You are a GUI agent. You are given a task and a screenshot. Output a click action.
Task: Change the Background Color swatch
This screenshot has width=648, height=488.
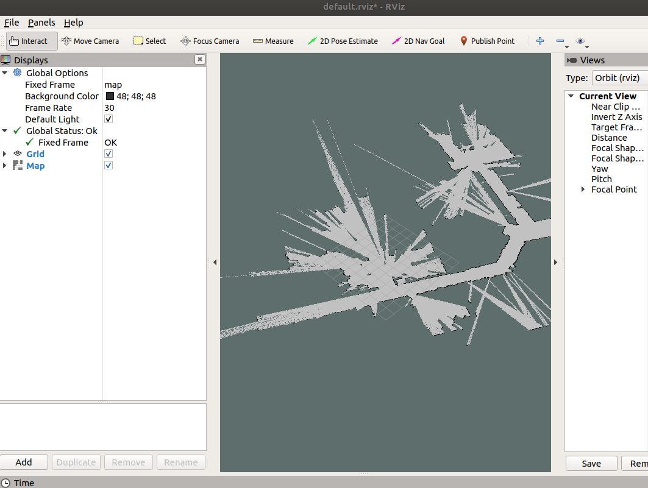click(x=110, y=96)
